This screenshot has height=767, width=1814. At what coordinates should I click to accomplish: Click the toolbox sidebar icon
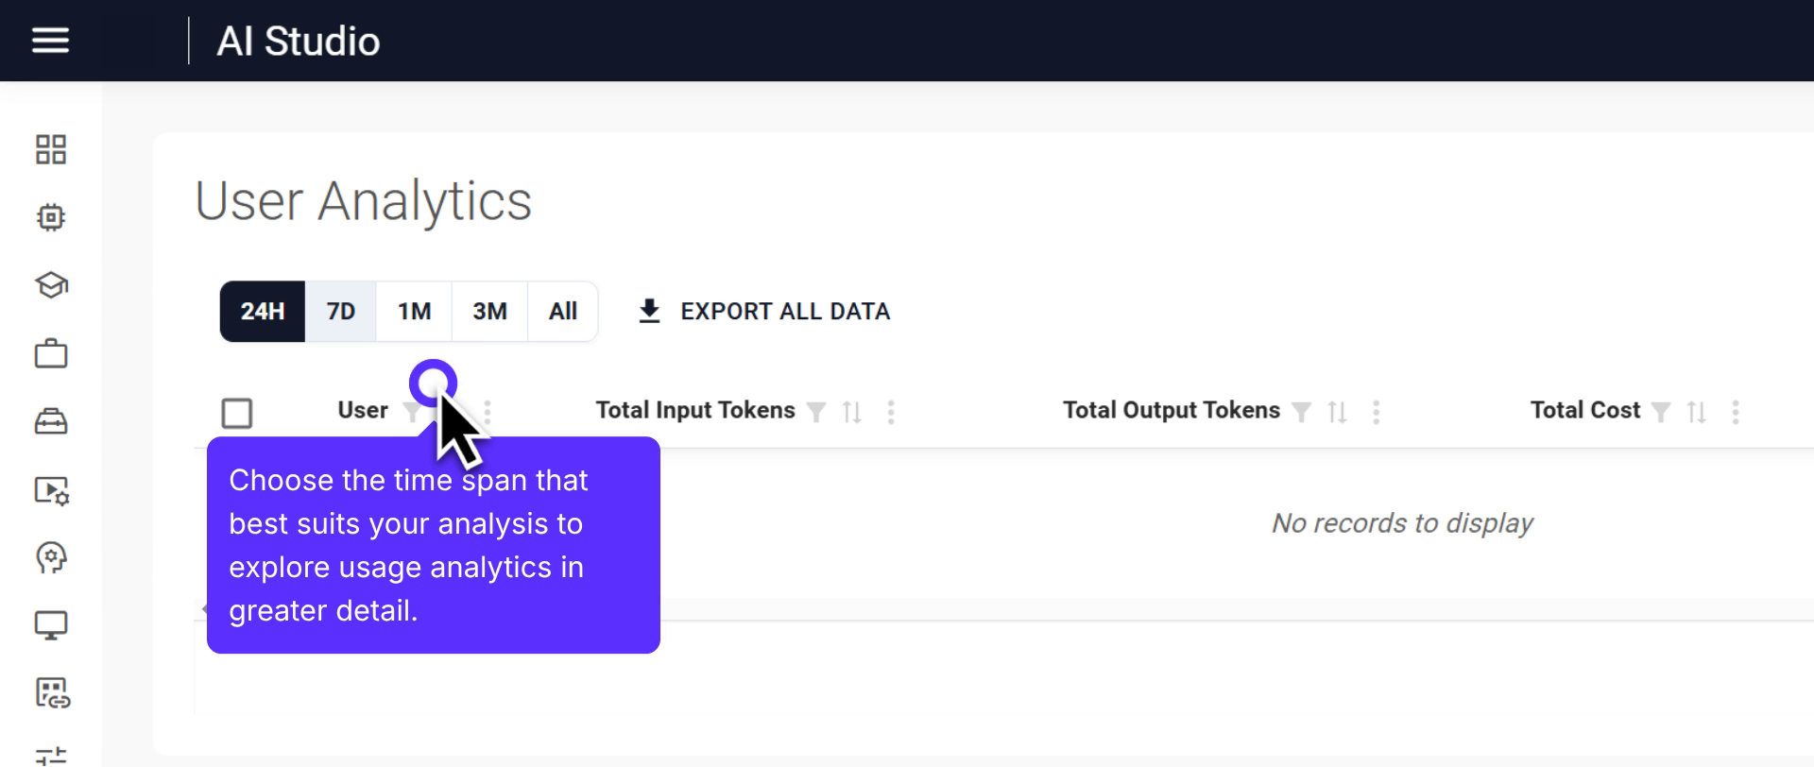click(x=51, y=422)
